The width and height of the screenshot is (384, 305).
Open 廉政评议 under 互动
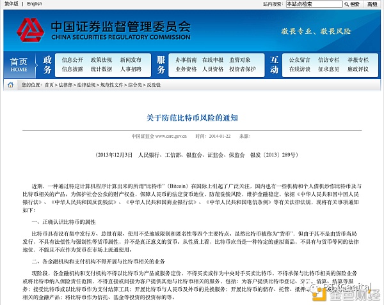358,69
